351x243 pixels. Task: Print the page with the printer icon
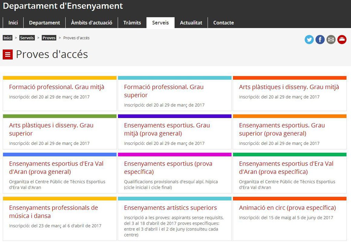click(x=342, y=40)
